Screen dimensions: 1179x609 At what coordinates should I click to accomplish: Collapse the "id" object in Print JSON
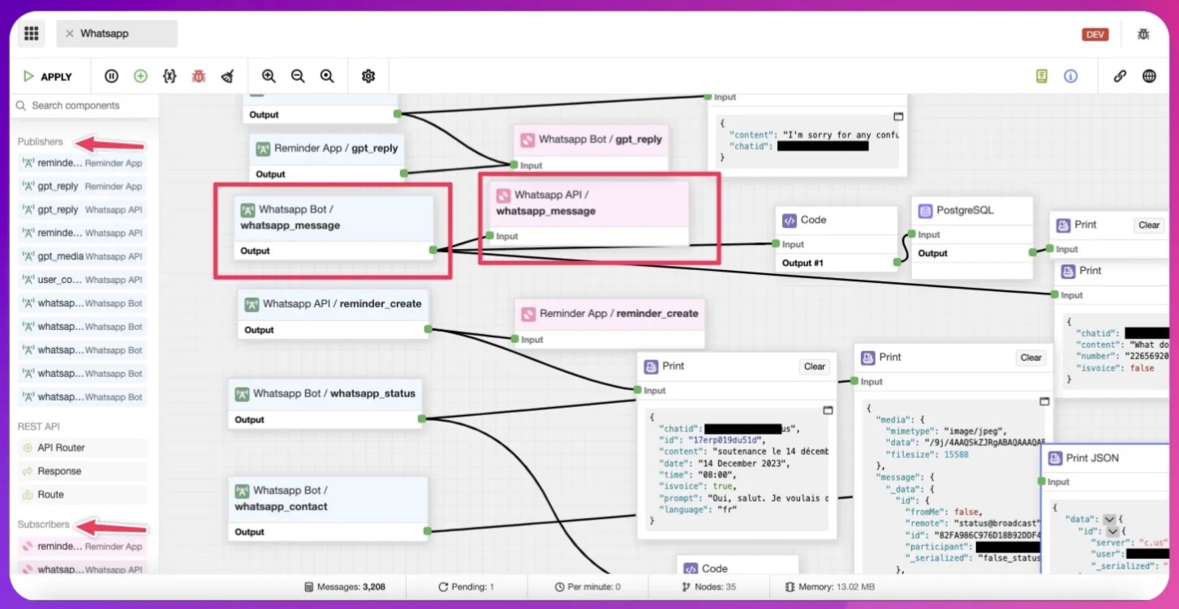pyautogui.click(x=1113, y=531)
